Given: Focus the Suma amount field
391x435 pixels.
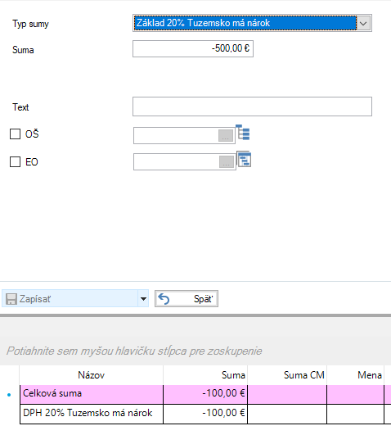Looking at the screenshot, I should click(193, 49).
